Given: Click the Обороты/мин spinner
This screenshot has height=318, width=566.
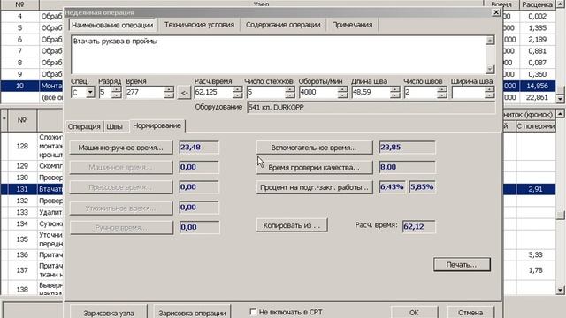Looking at the screenshot, I should click(342, 92).
